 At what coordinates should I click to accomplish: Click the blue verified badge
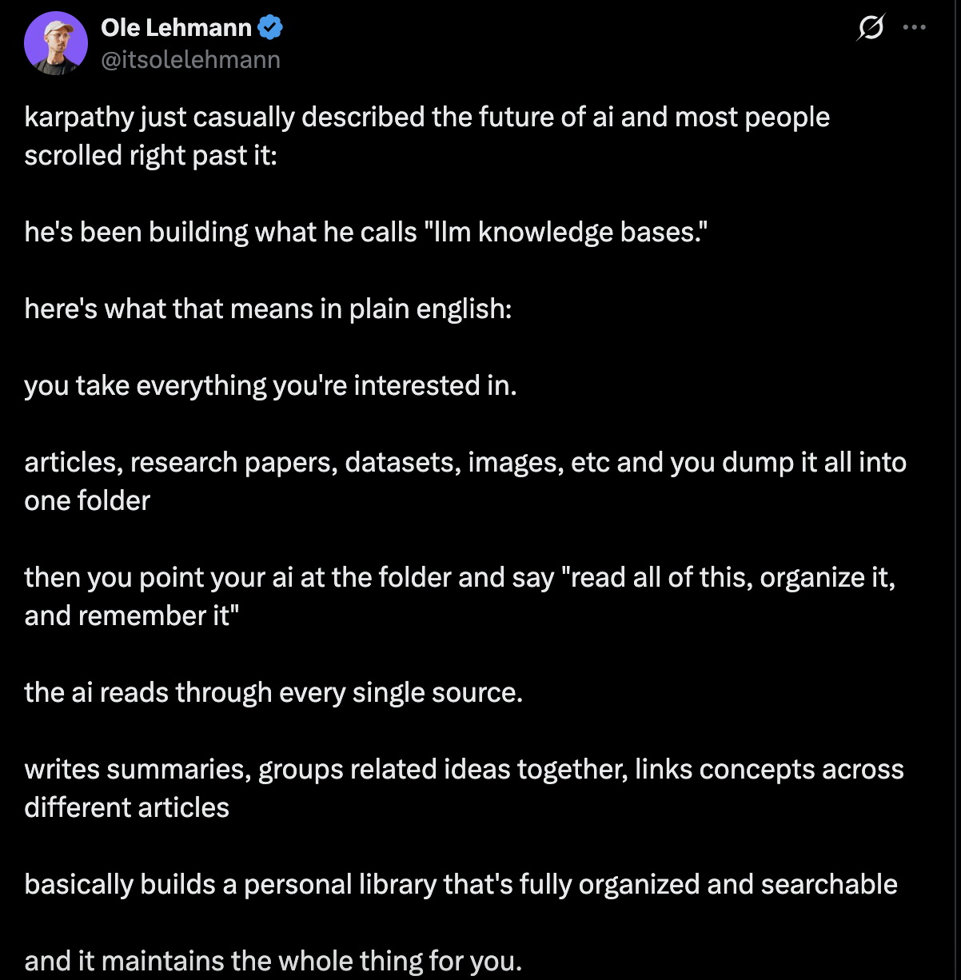pyautogui.click(x=271, y=28)
